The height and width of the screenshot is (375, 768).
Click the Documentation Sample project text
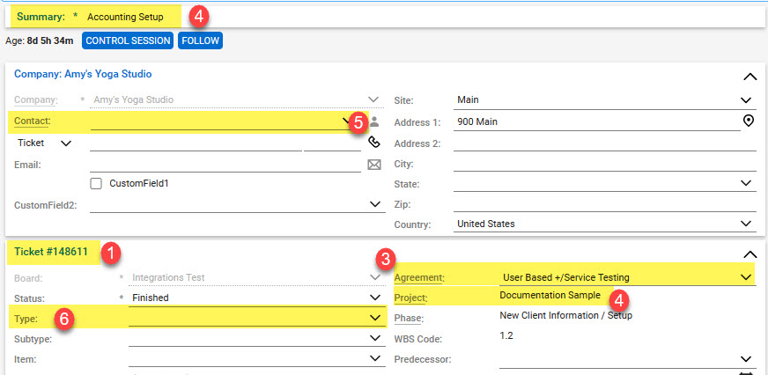[550, 295]
